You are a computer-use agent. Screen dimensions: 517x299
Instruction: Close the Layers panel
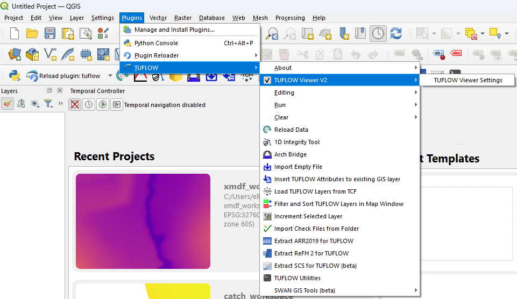tap(59, 91)
